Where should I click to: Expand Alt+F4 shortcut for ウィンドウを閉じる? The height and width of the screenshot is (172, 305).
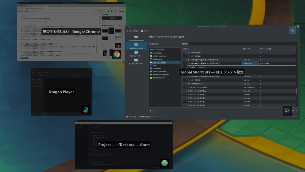click(243, 80)
